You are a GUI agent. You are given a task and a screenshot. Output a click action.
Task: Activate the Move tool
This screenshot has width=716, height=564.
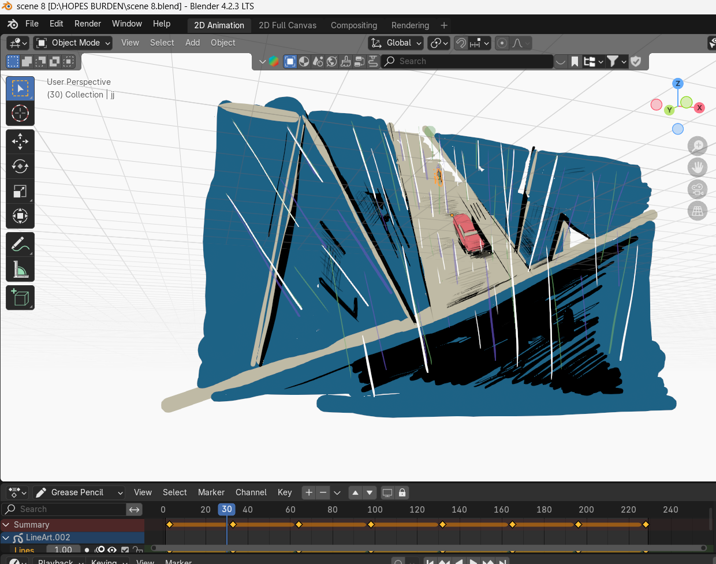[x=20, y=141]
